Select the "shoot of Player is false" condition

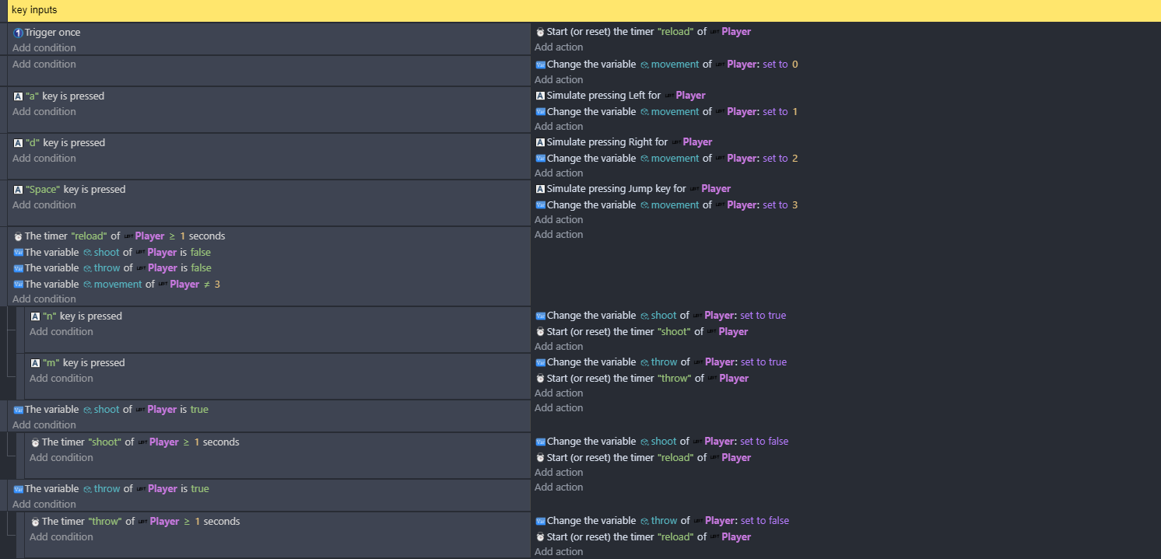click(x=117, y=253)
